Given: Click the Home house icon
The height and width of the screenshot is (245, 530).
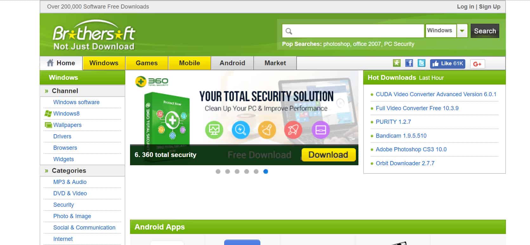Looking at the screenshot, I should tap(50, 63).
